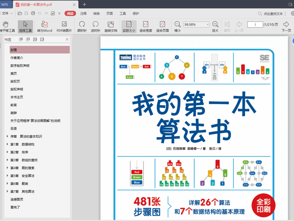The width and height of the screenshot is (294, 221).
Task: Open the Protect (保护) menu tab
Action: 136,14
